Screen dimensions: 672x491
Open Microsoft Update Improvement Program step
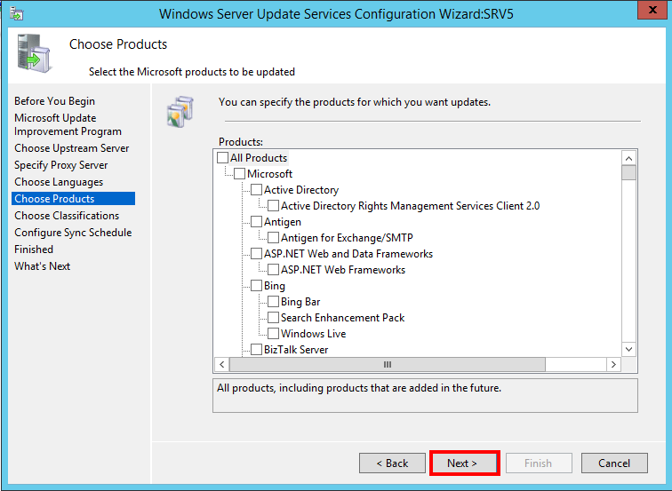point(68,124)
